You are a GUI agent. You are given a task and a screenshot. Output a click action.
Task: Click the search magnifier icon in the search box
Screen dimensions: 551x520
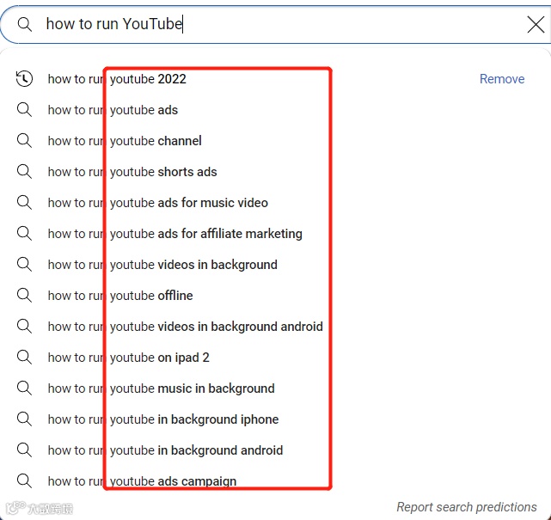pos(24,24)
